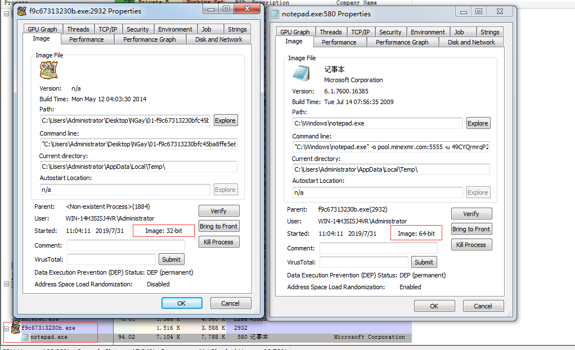Open Strings tab in notepad window
The image size is (575, 350).
(x=490, y=32)
